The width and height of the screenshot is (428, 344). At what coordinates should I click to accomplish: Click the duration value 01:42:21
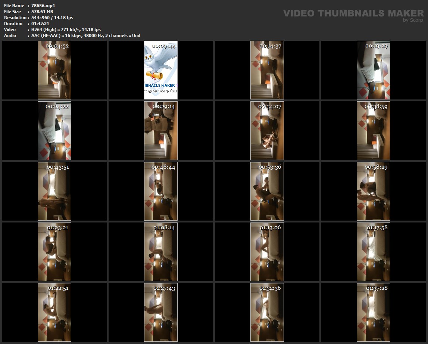[40, 24]
